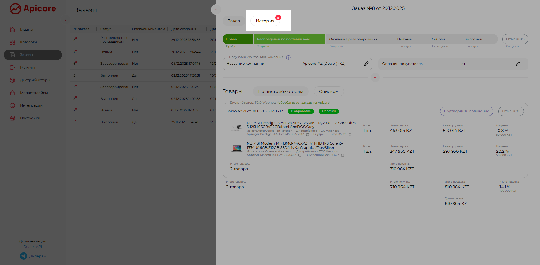Screen dimensions: 540x265
Task: Show products По дистрибьюторам
Action: point(280,91)
